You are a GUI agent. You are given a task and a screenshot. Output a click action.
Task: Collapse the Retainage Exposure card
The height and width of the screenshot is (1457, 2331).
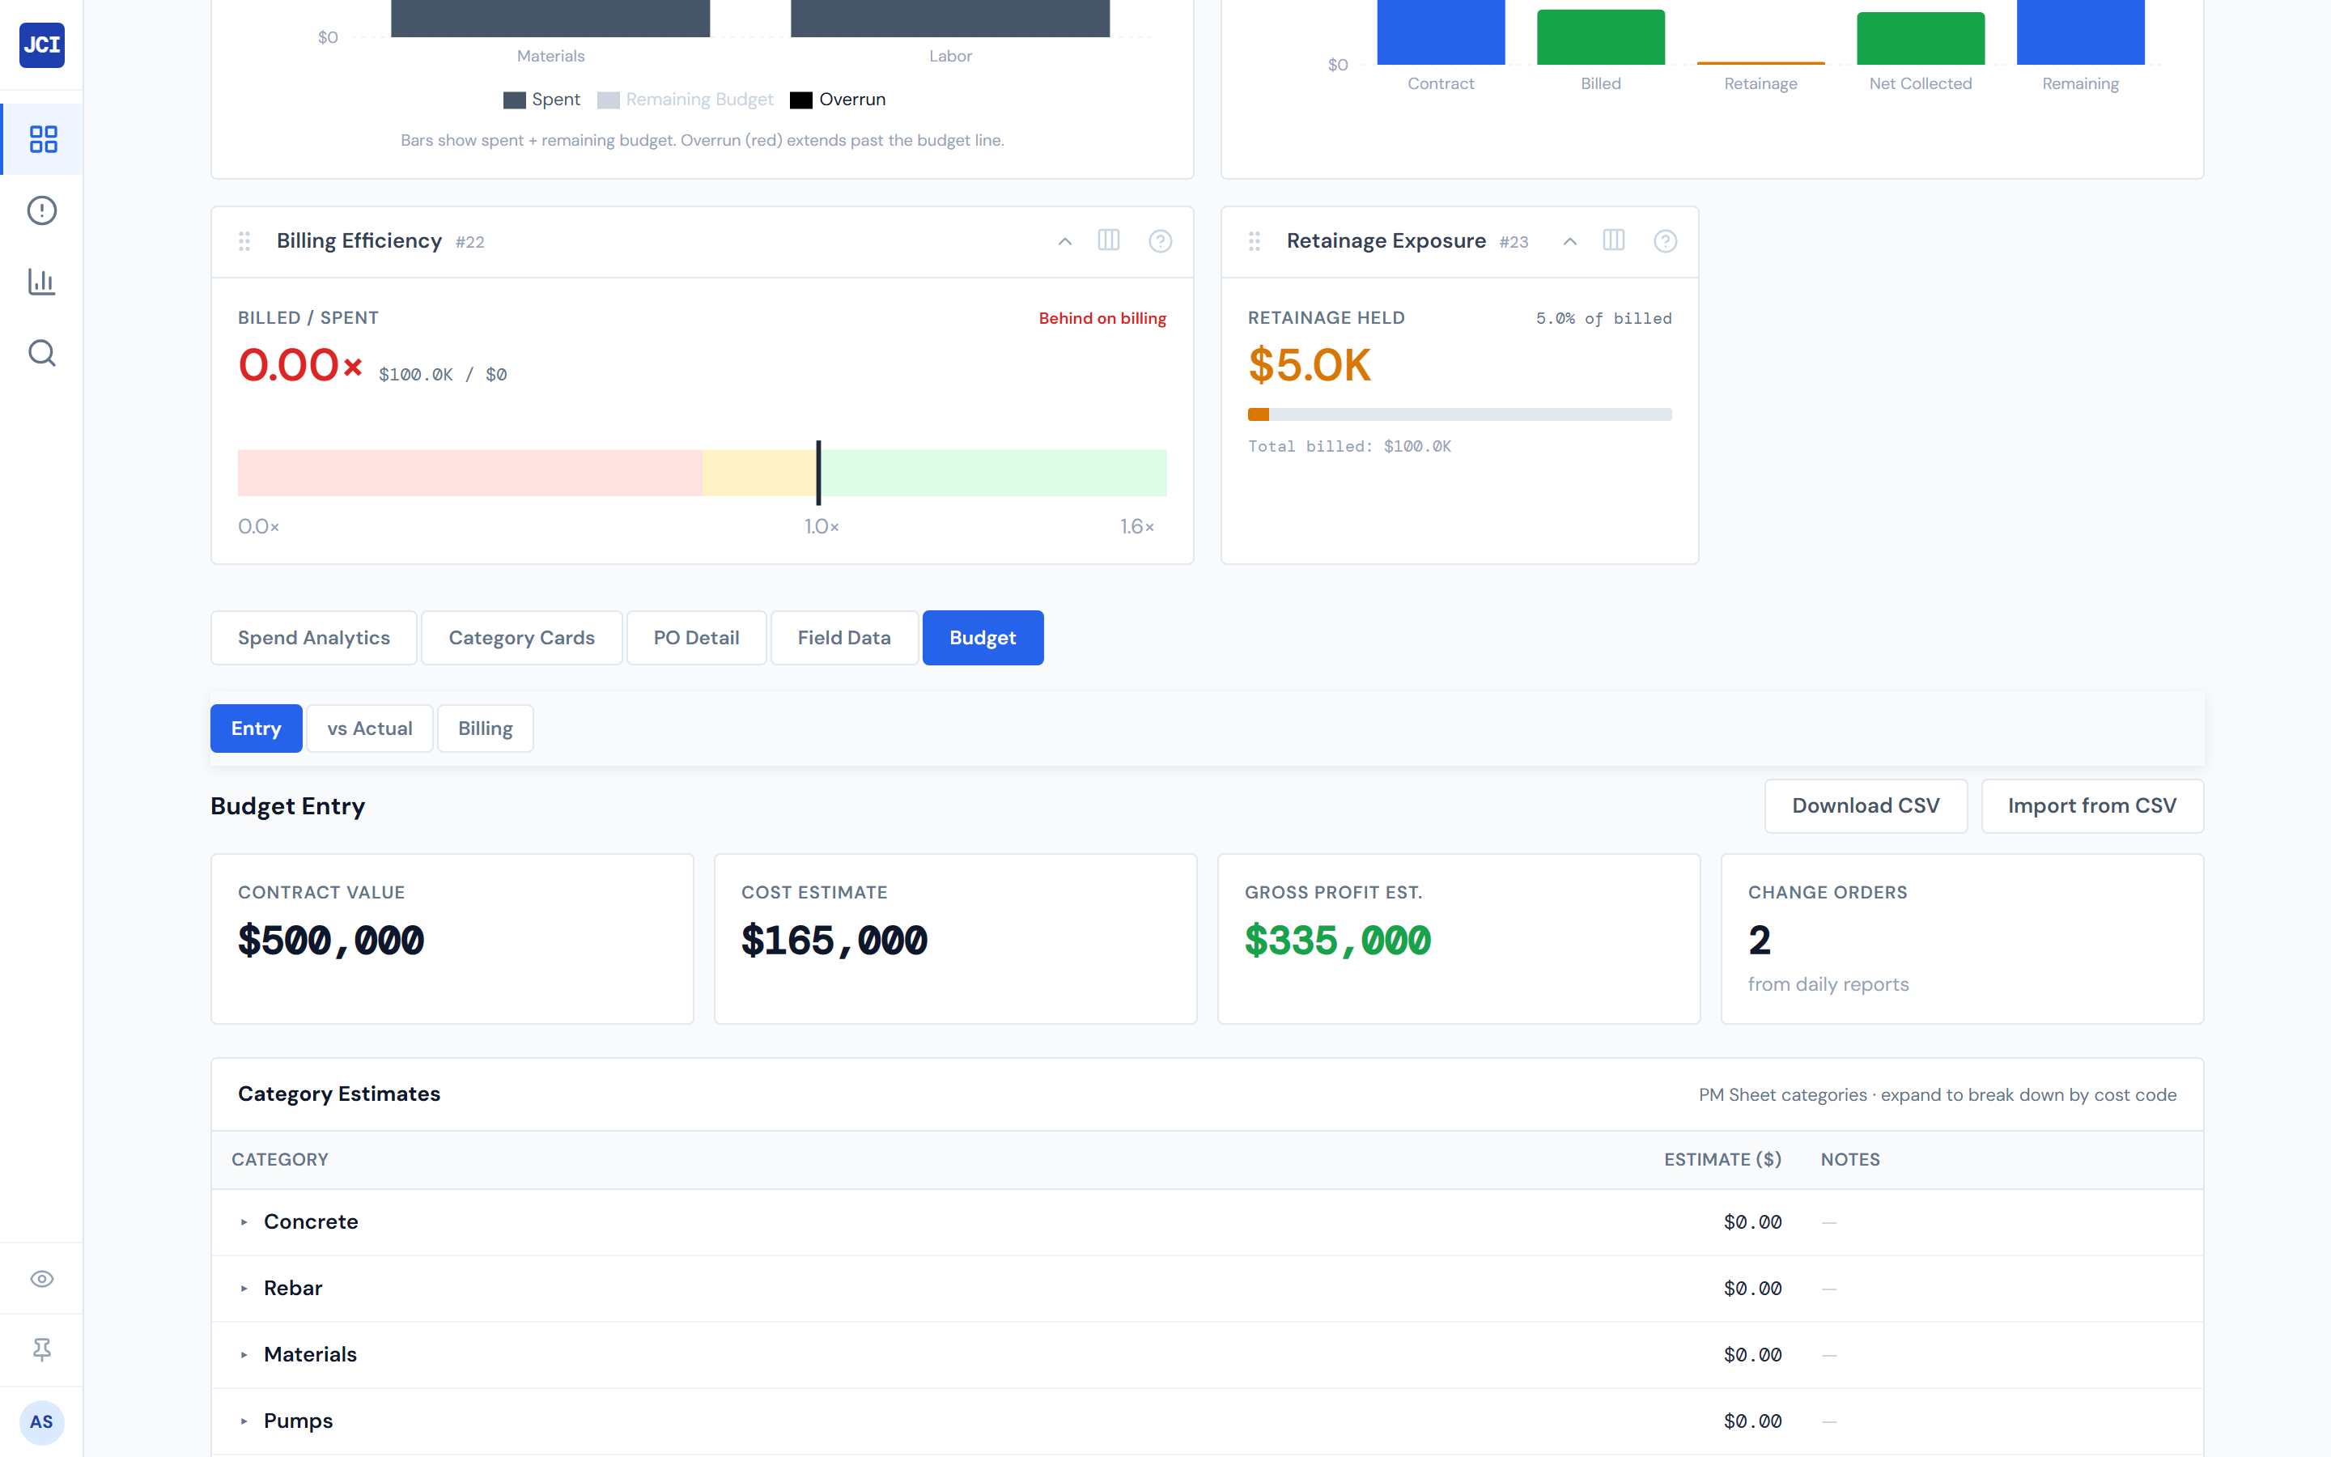pos(1569,241)
